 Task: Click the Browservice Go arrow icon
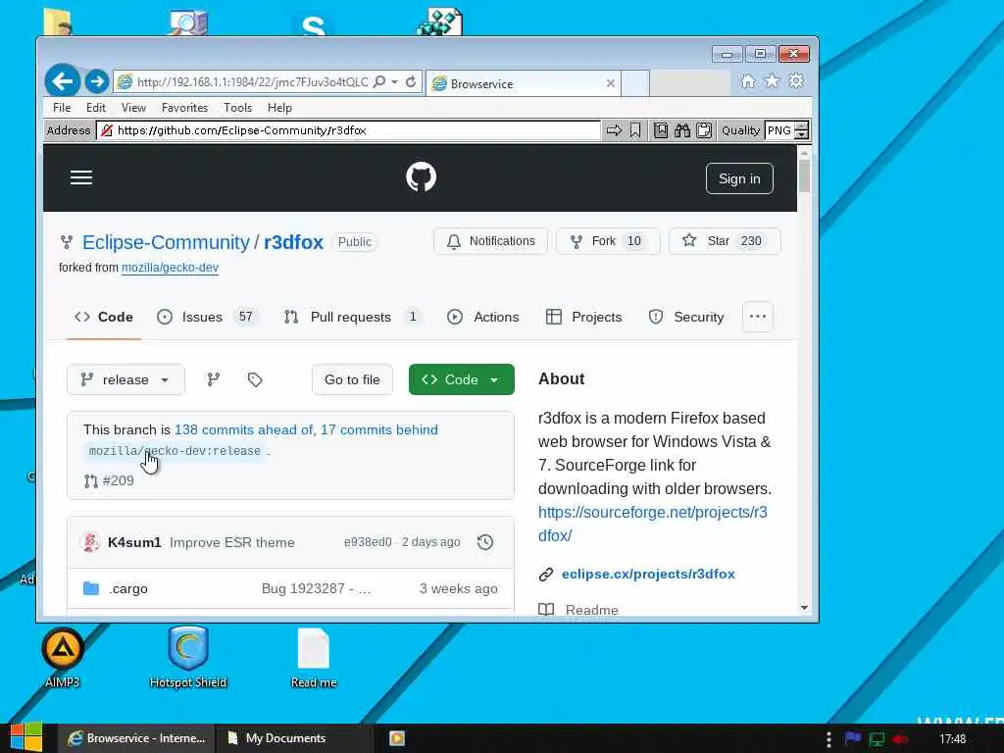point(614,130)
